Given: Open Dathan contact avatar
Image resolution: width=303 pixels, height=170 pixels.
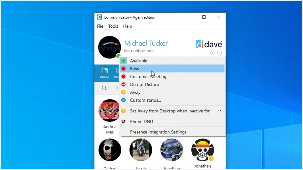Looking at the screenshot, I should [110, 150].
